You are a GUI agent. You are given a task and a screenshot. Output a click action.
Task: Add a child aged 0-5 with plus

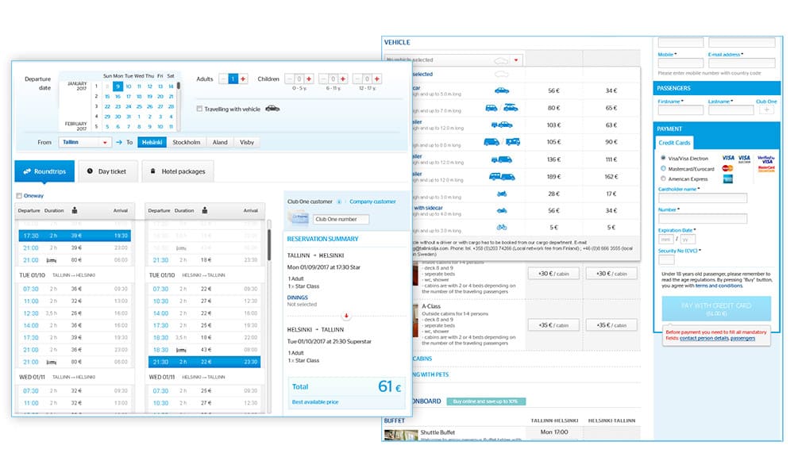(x=309, y=79)
